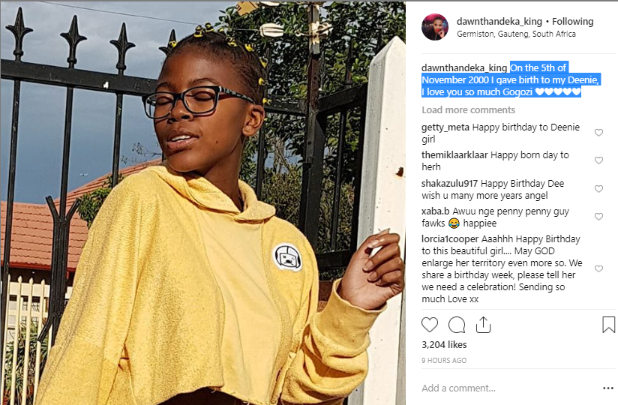Like shakazulu917's comment heart
The image size is (618, 405).
coord(598,189)
